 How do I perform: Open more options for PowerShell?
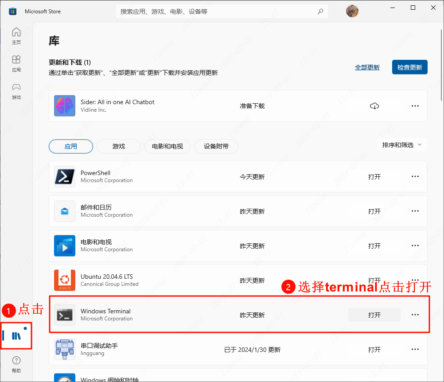point(415,176)
